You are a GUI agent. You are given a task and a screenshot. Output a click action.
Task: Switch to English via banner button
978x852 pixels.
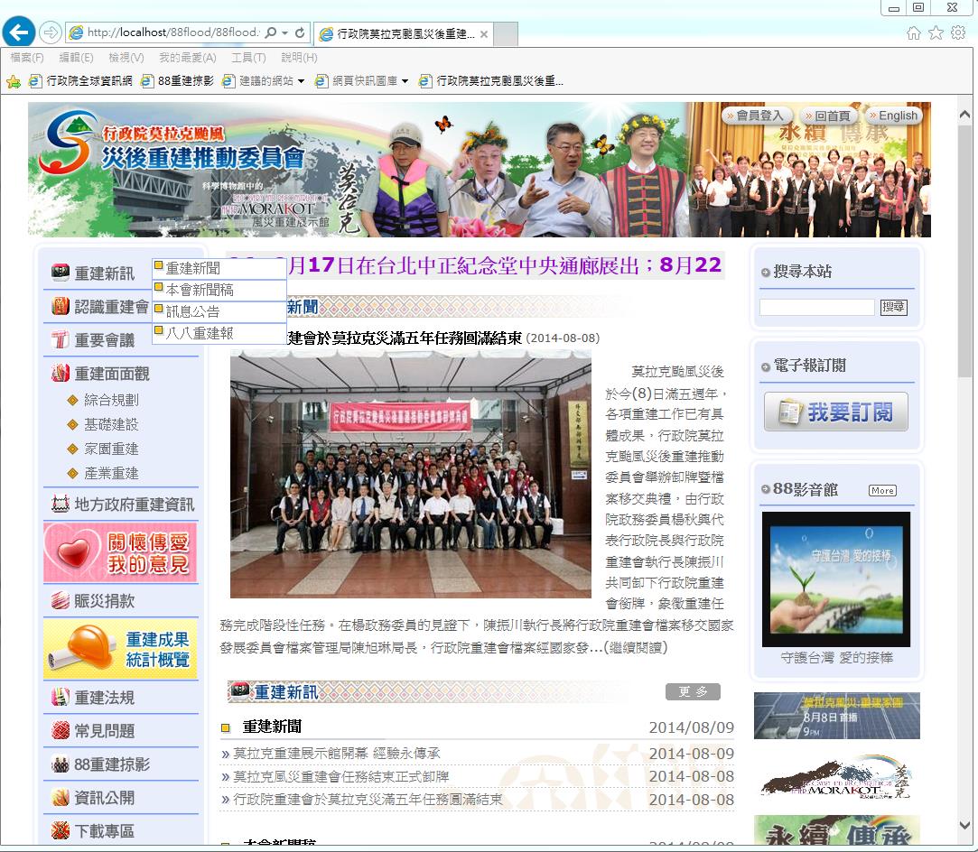[x=894, y=116]
